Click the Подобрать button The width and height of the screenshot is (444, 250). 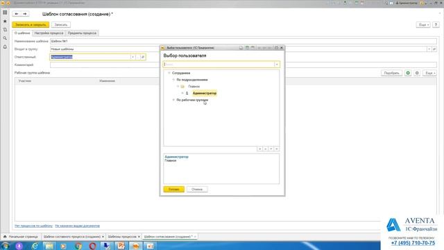tap(391, 73)
